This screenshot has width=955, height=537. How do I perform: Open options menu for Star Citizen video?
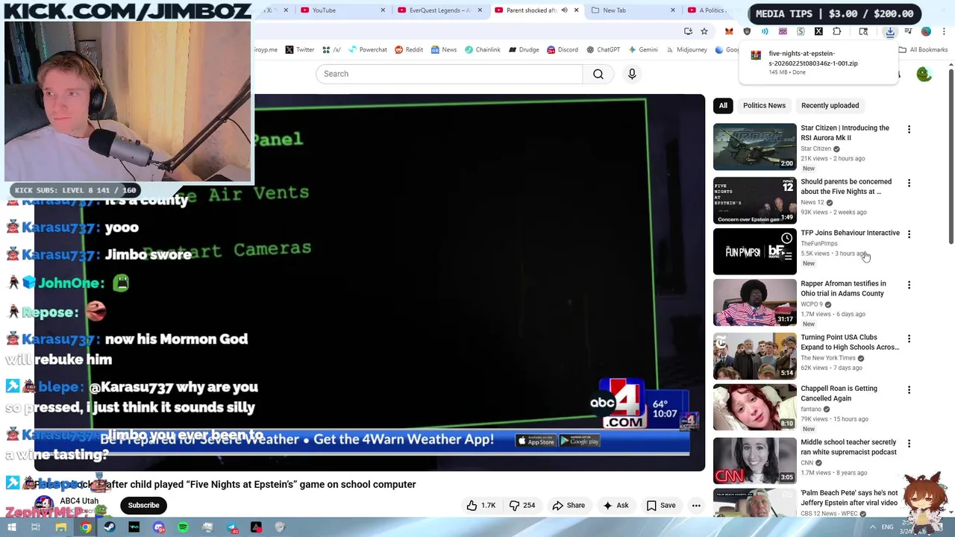(909, 130)
